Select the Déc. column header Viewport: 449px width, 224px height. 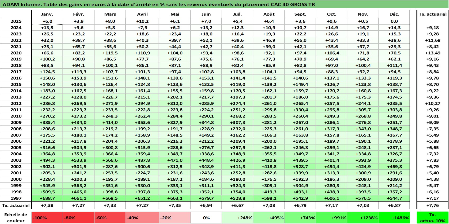point(394,14)
